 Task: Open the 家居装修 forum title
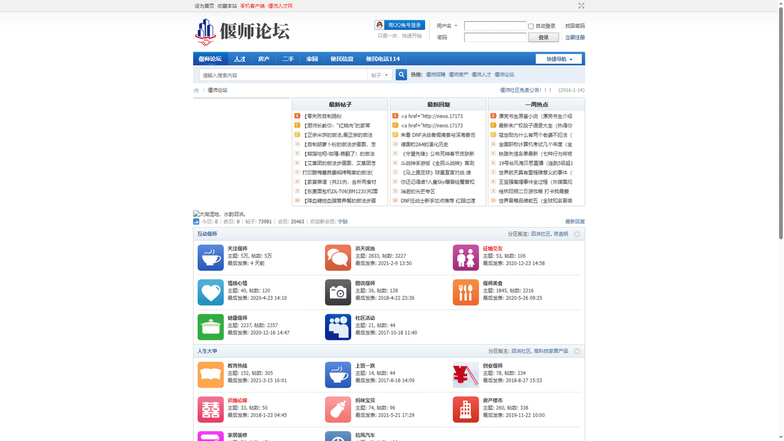pyautogui.click(x=237, y=435)
